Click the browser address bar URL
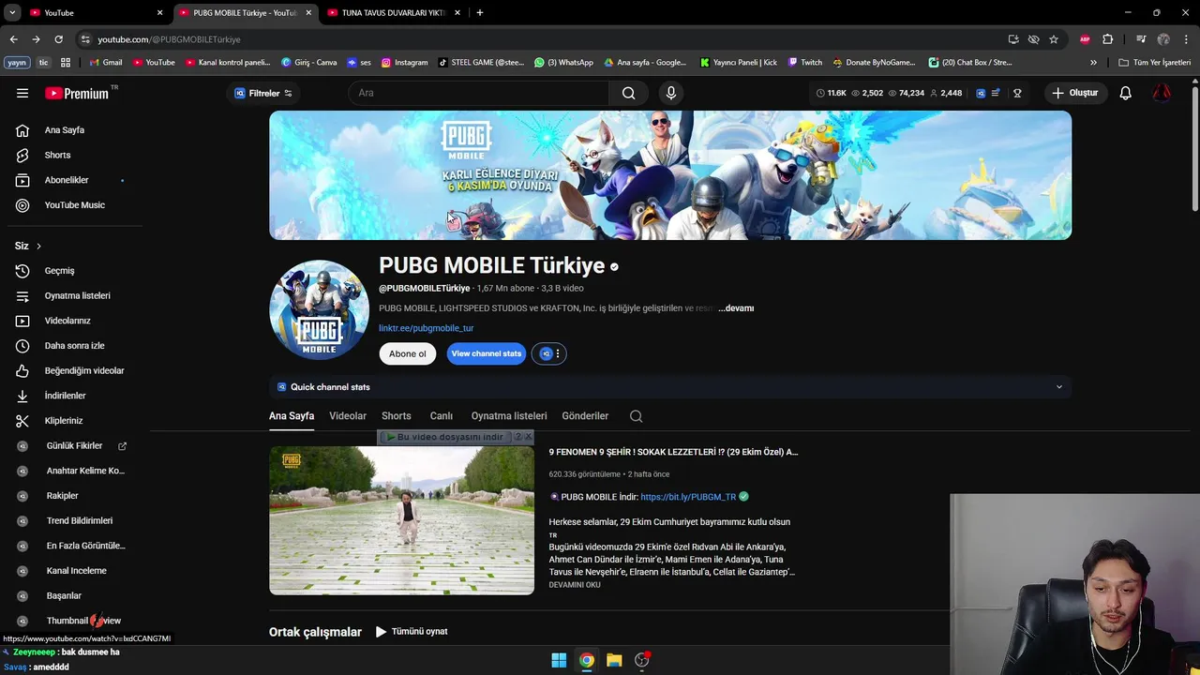Viewport: 1200px width, 675px height. tap(170, 39)
